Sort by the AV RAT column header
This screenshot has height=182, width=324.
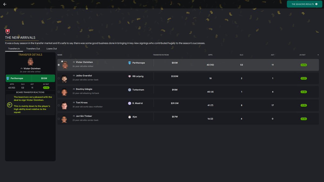[x=302, y=55]
